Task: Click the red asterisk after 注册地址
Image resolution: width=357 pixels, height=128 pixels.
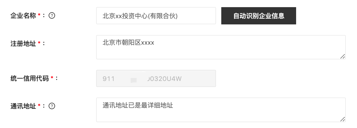Action: (39, 43)
